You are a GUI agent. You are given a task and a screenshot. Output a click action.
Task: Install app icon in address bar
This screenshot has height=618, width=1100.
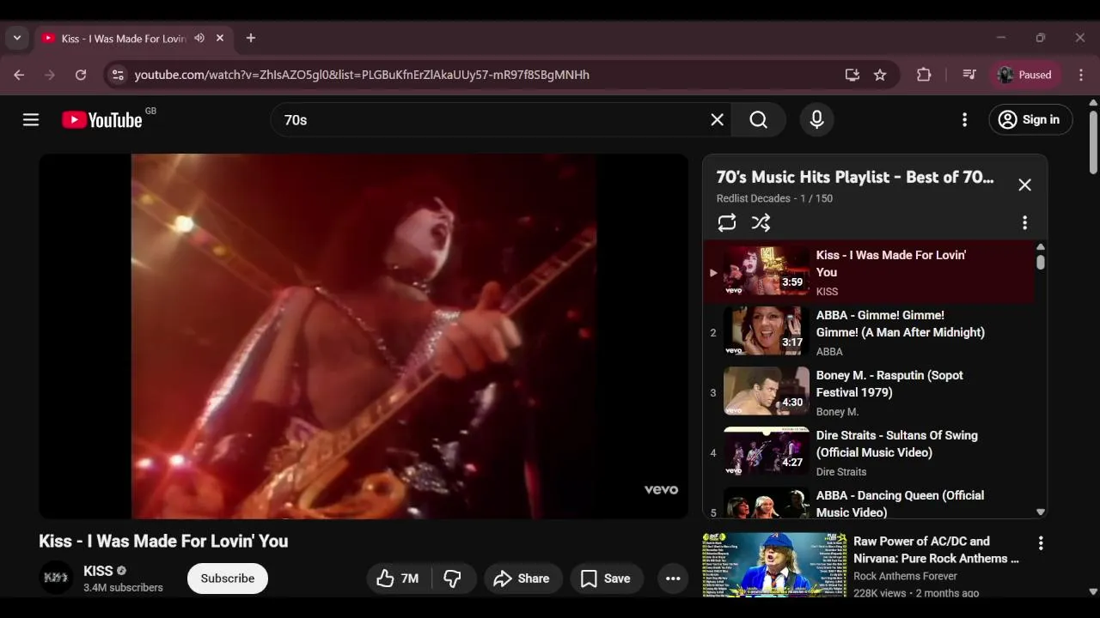[852, 75]
